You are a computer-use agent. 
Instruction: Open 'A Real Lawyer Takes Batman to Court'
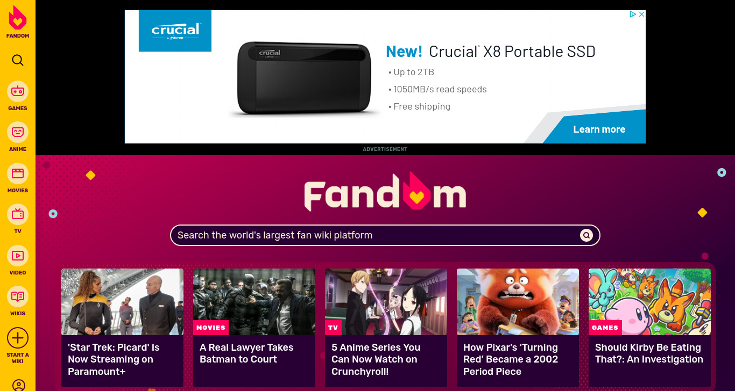246,353
